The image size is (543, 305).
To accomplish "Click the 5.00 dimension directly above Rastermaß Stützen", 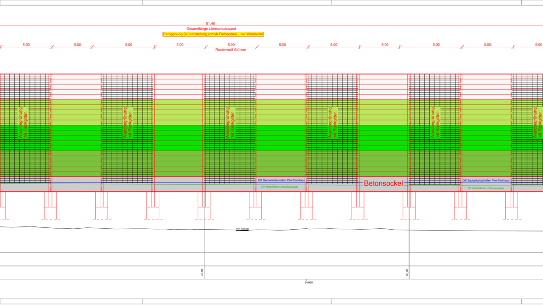I will (231, 45).
